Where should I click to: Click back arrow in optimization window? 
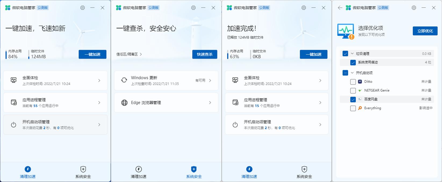point(340,8)
